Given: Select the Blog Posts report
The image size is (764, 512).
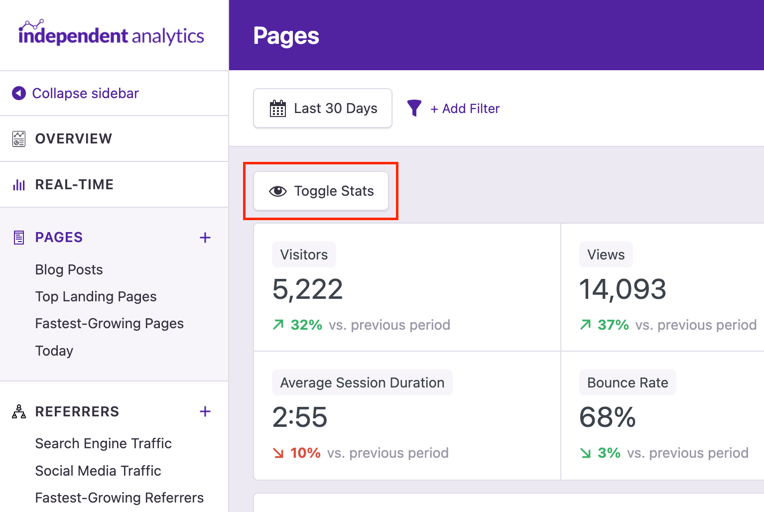Looking at the screenshot, I should 69,269.
